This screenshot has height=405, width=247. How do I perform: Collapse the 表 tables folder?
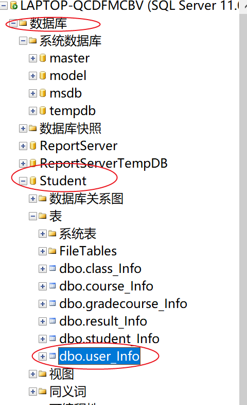pyautogui.click(x=33, y=216)
